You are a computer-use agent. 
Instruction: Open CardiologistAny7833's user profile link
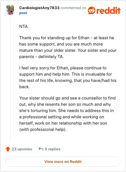tap(39, 8)
